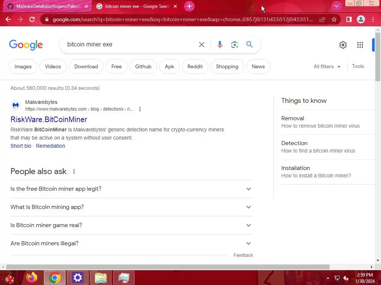Open the tab search dropdown arrow

pyautogui.click(x=336, y=6)
